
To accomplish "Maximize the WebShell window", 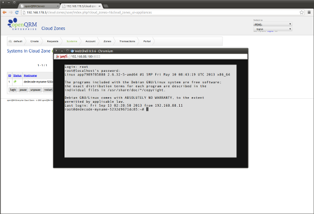I will pos(67,51).
